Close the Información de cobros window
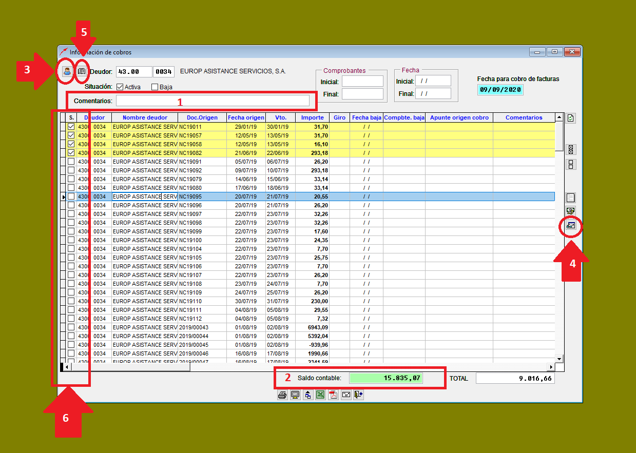The width and height of the screenshot is (636, 453). [x=572, y=52]
